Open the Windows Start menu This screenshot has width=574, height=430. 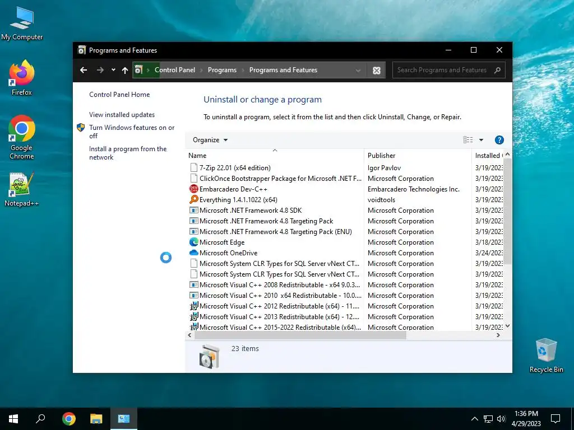click(x=13, y=419)
